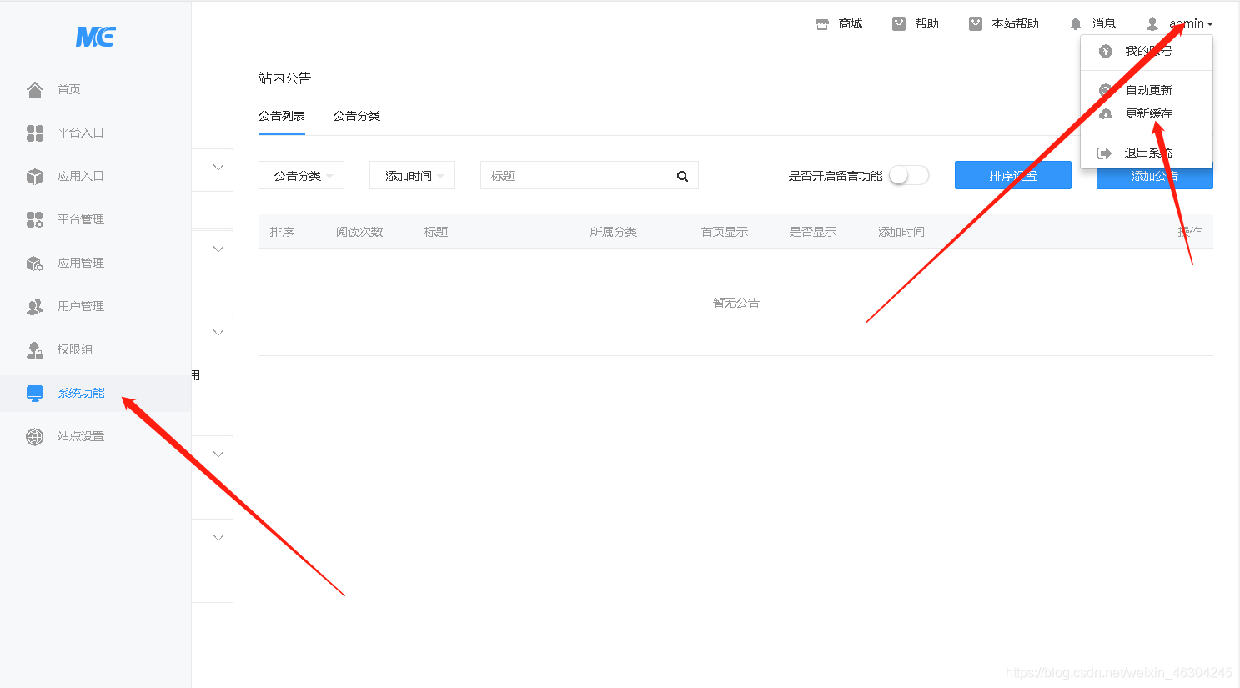Image resolution: width=1240 pixels, height=688 pixels.
Task: Click the 添加公告 button
Action: (x=1154, y=175)
